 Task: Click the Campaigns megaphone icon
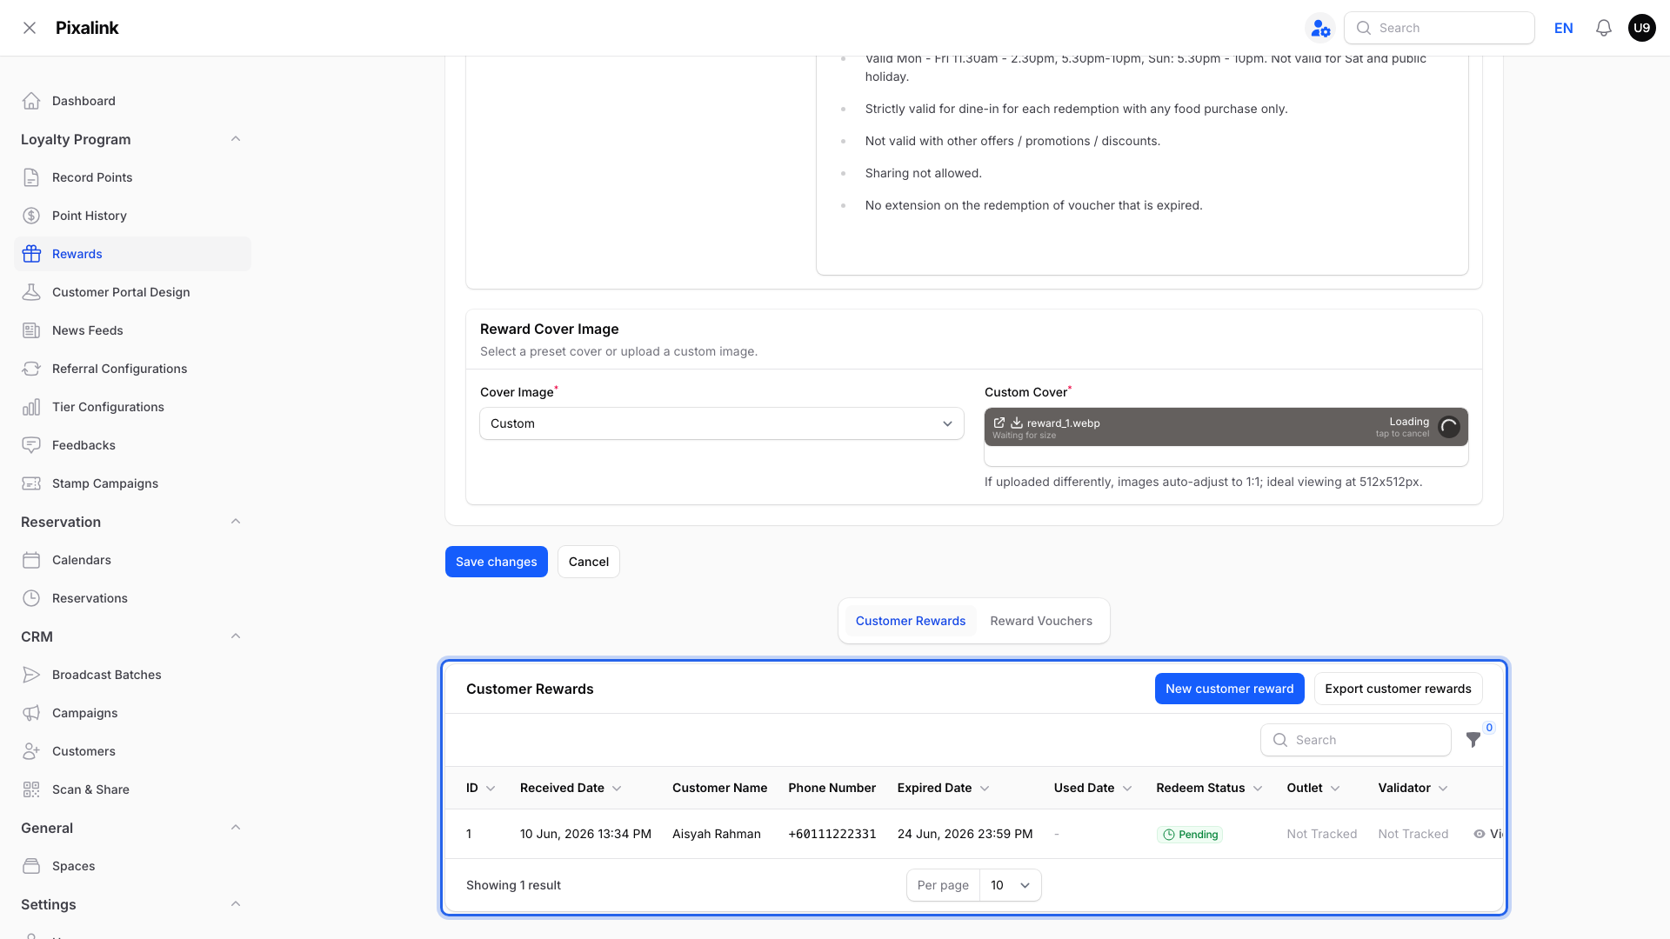31,713
